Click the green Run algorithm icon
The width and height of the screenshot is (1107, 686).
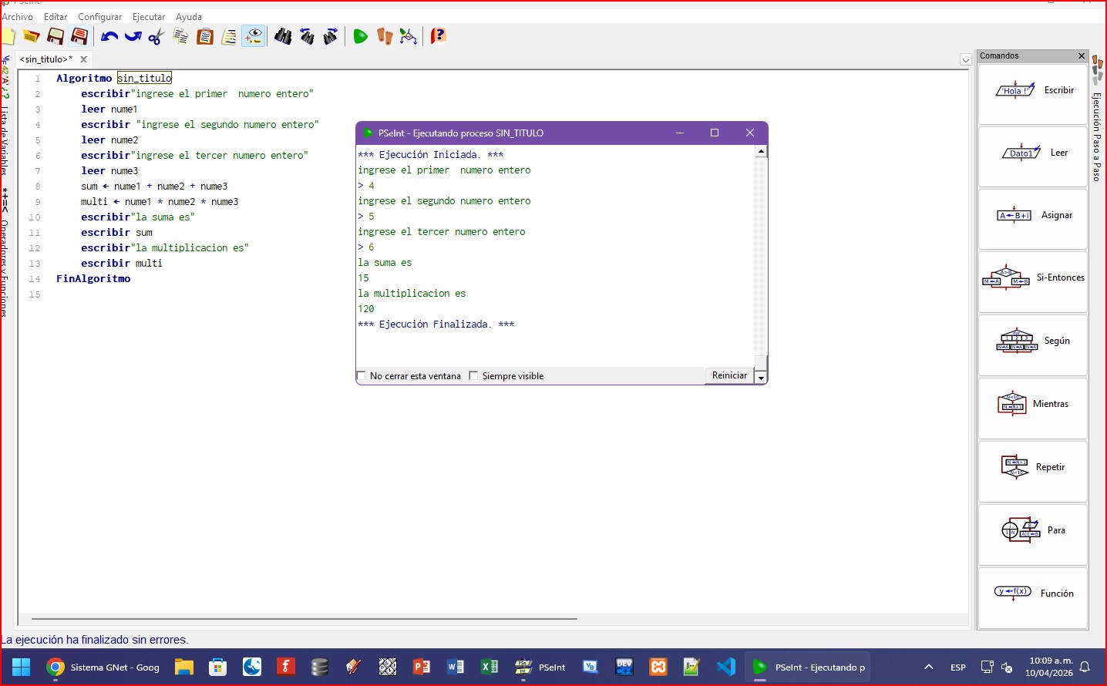(x=360, y=36)
